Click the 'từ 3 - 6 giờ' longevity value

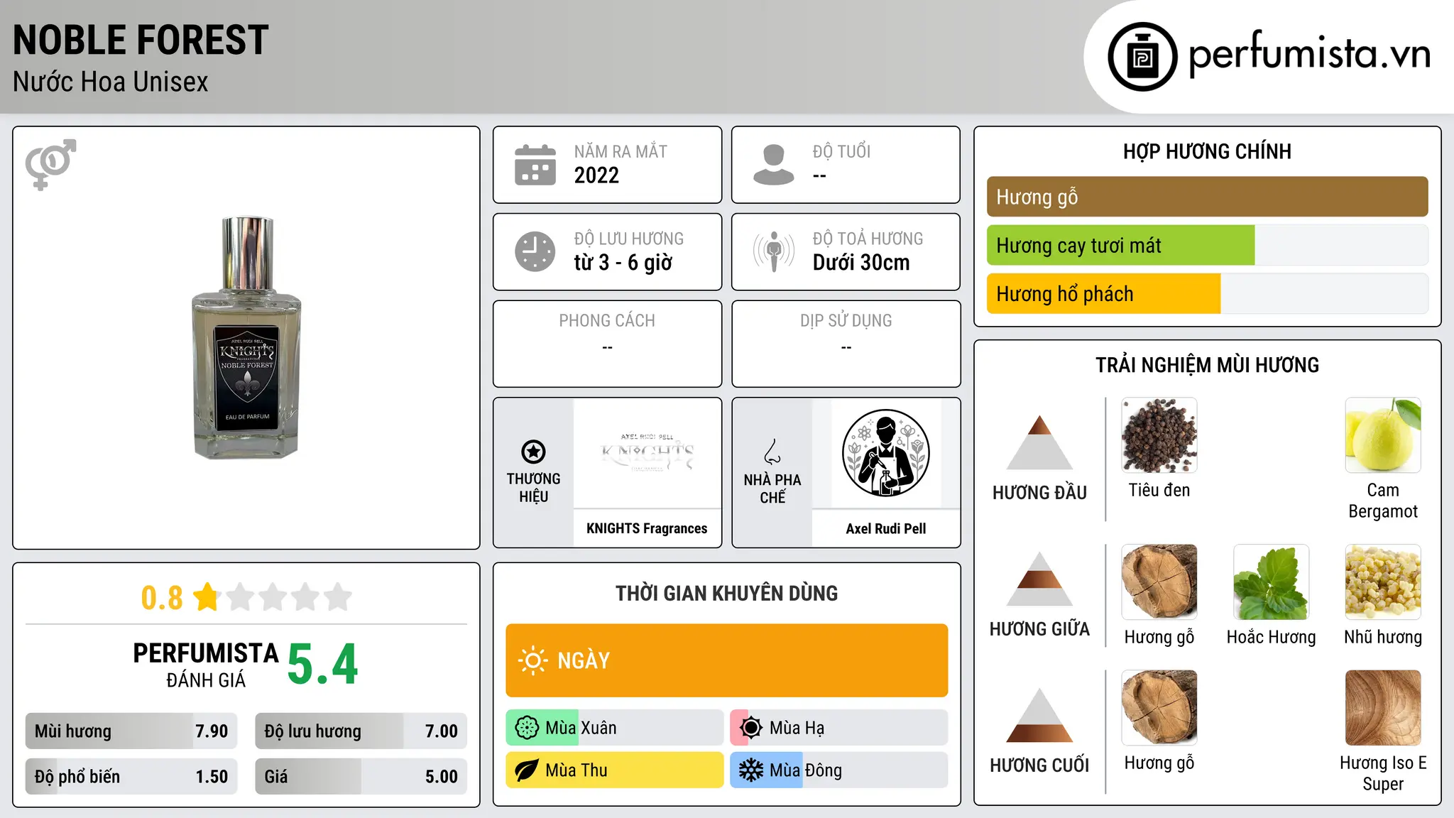[623, 263]
